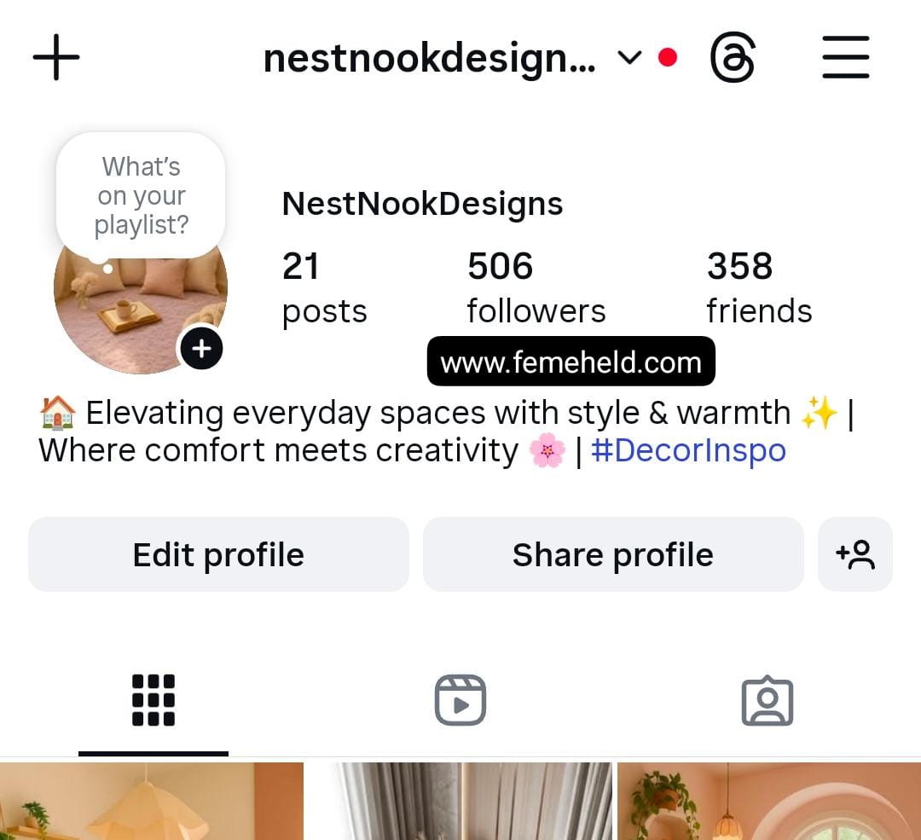The image size is (921, 840).
Task: View the 358 friends list
Action: 760,287
